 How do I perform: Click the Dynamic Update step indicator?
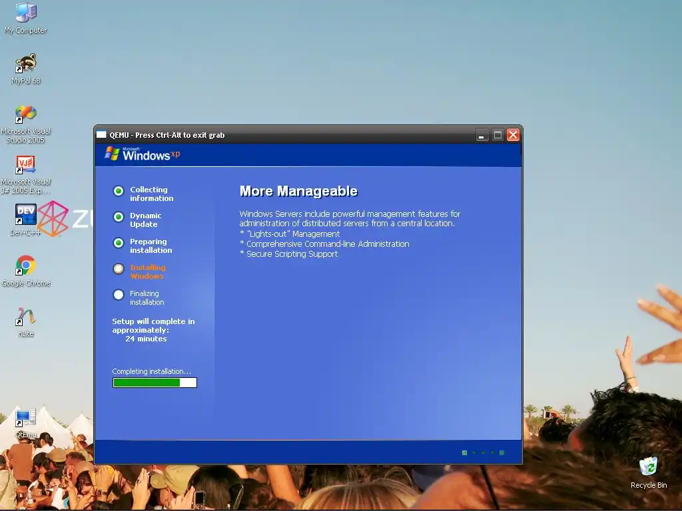coord(119,217)
